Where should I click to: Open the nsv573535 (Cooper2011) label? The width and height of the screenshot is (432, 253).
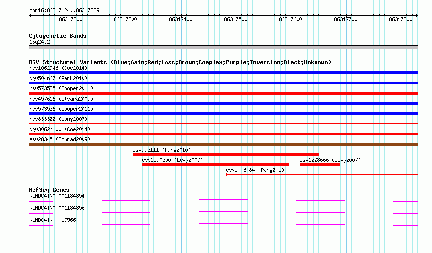[61, 88]
